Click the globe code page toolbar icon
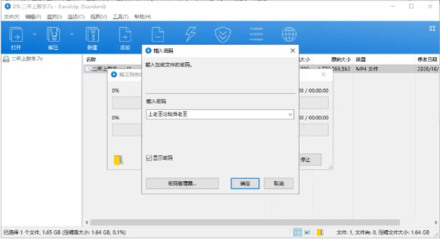Screen dimensions: 440x239 click(289, 34)
